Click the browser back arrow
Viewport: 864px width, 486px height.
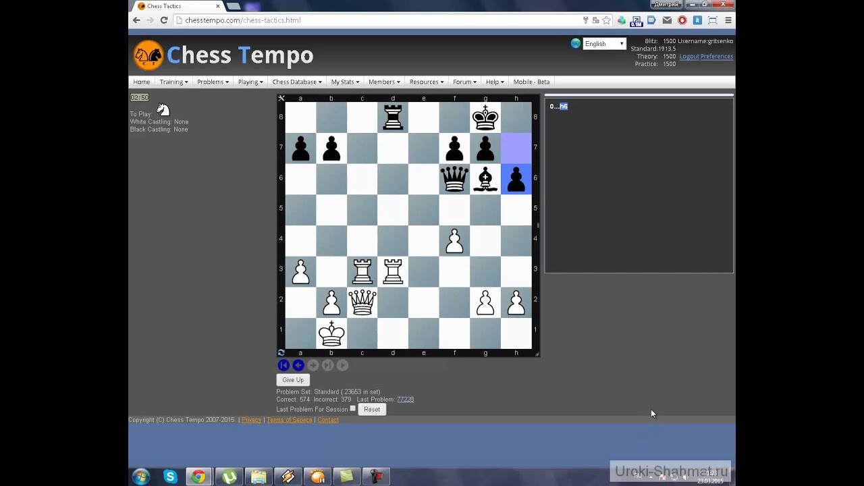tap(136, 20)
